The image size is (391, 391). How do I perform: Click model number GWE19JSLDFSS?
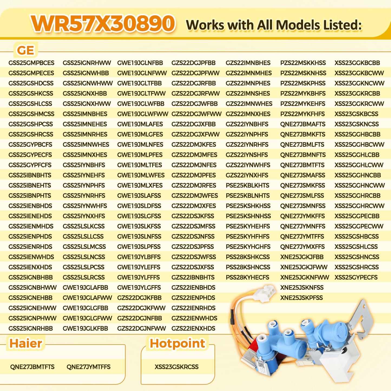139,206
